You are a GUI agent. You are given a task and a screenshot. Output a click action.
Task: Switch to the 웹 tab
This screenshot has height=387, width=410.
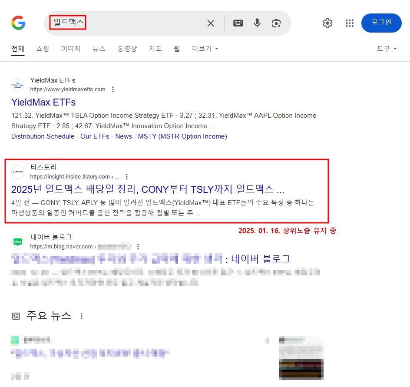pyautogui.click(x=177, y=49)
